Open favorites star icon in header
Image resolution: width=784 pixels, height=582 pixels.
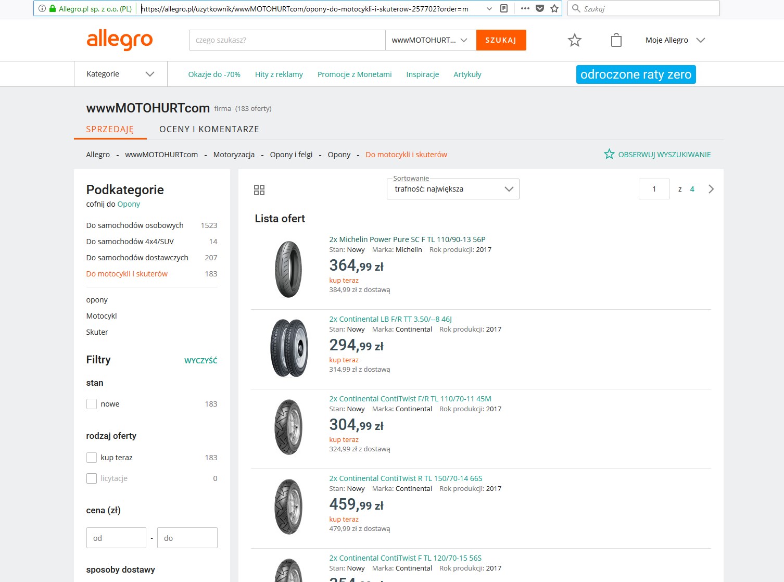574,40
